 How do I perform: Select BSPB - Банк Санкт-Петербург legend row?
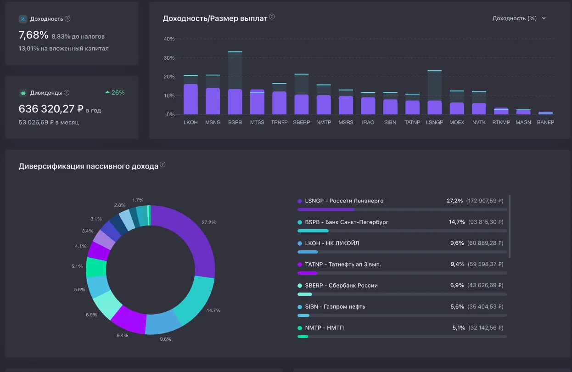point(402,225)
